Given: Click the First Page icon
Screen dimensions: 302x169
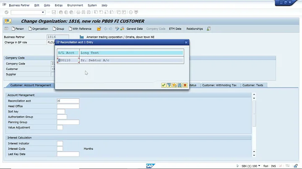Looking at the screenshot, I should coord(96,12).
